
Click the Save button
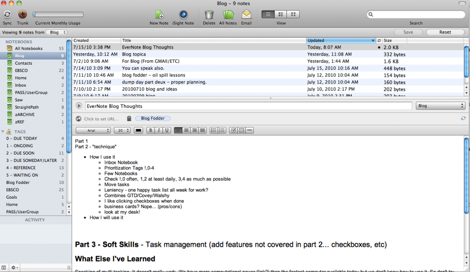click(408, 32)
